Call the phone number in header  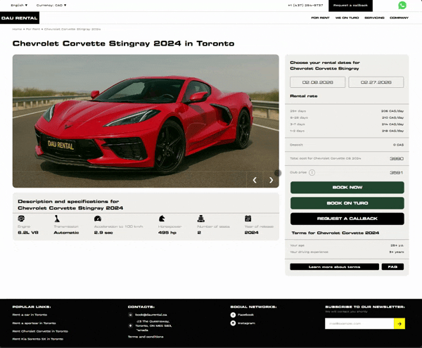[x=305, y=5]
